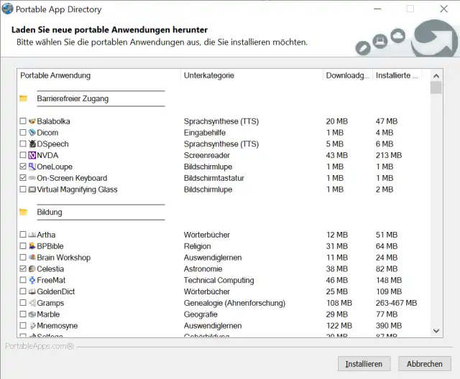Click the NVDA screenreader icon

(x=32, y=156)
